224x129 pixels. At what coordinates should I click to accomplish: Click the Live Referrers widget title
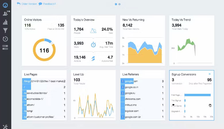click(x=131, y=74)
